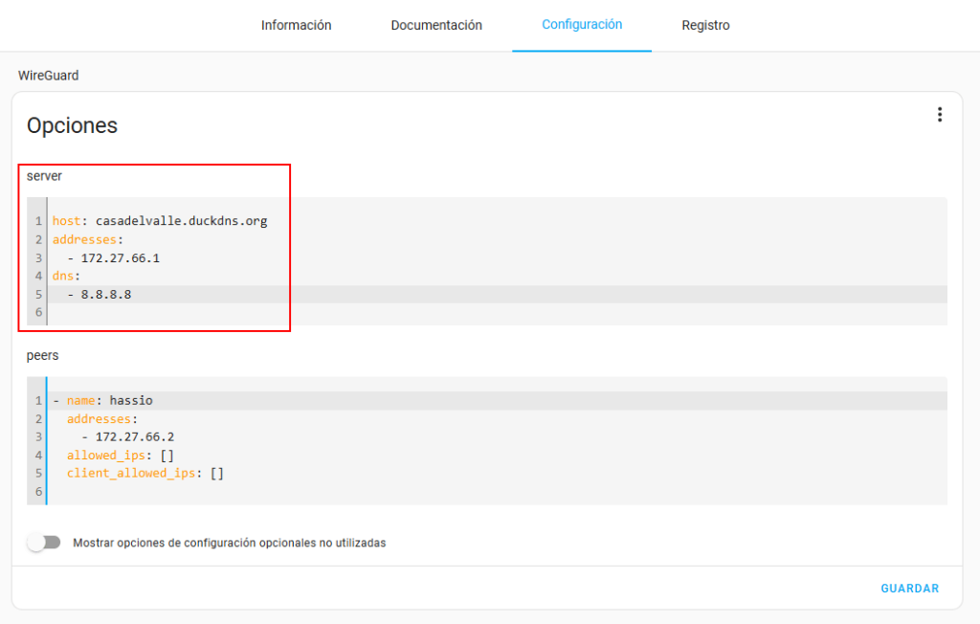
Task: Click line number 1 in peers gutter
Action: 38,400
